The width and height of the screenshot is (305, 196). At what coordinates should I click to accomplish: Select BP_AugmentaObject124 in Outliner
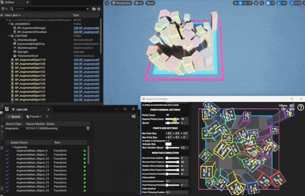[30, 80]
